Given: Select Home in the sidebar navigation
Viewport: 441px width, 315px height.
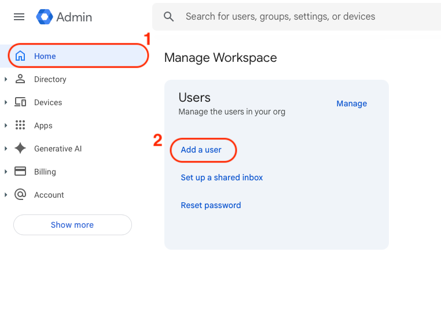Looking at the screenshot, I should click(45, 56).
